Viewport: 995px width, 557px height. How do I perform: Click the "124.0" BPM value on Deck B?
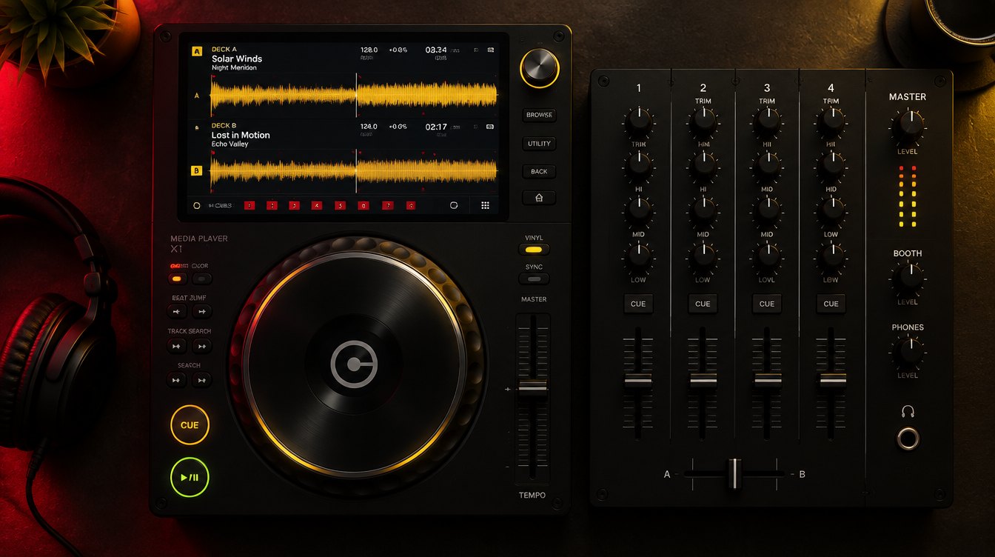click(x=369, y=127)
